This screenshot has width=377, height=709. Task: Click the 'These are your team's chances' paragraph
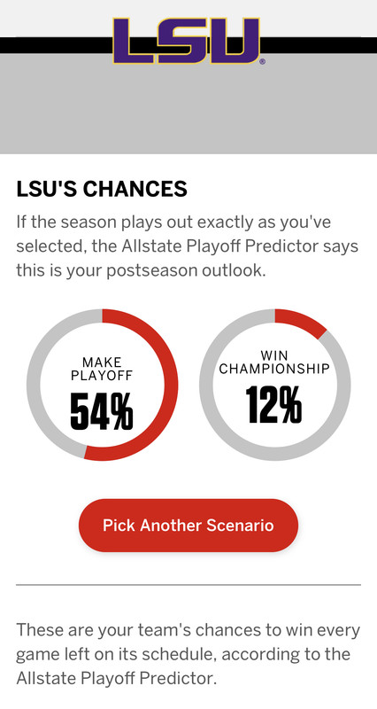click(x=188, y=654)
